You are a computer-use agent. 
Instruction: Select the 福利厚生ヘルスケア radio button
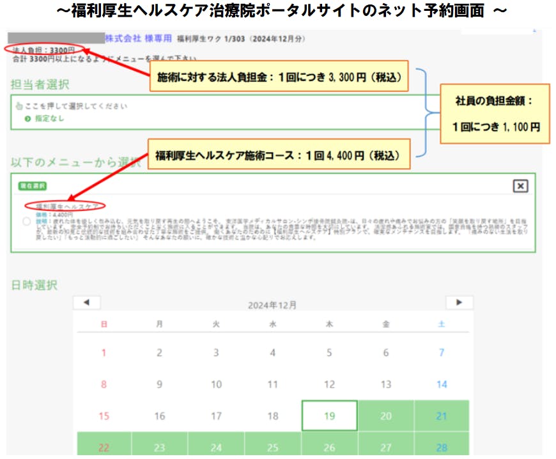[26, 221]
